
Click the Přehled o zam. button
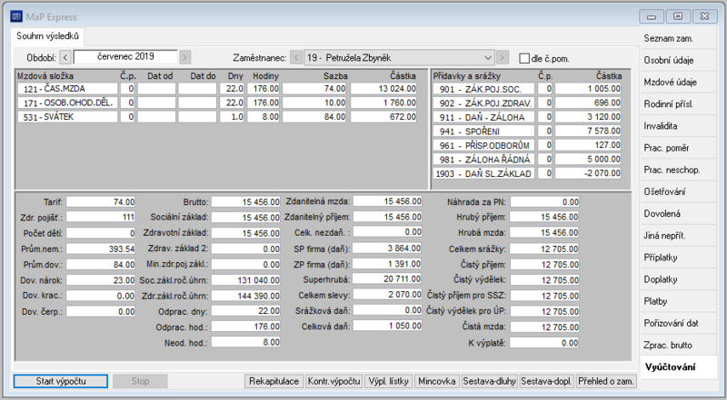(605, 381)
